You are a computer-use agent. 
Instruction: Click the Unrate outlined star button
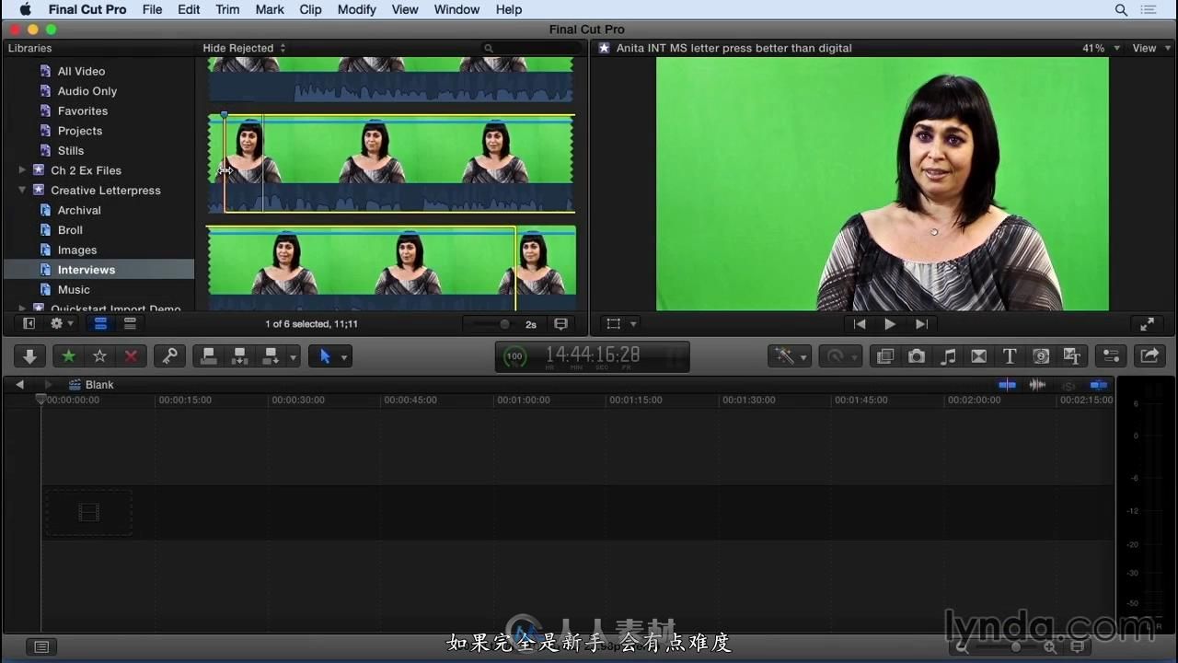pyautogui.click(x=99, y=356)
